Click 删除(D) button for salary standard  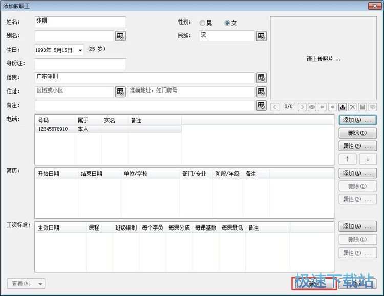tap(357, 240)
